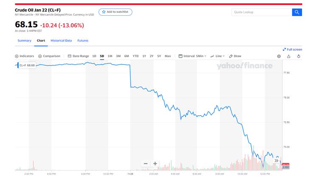Open chart settings gear icon
The width and height of the screenshot is (314, 179).
[x=279, y=56]
